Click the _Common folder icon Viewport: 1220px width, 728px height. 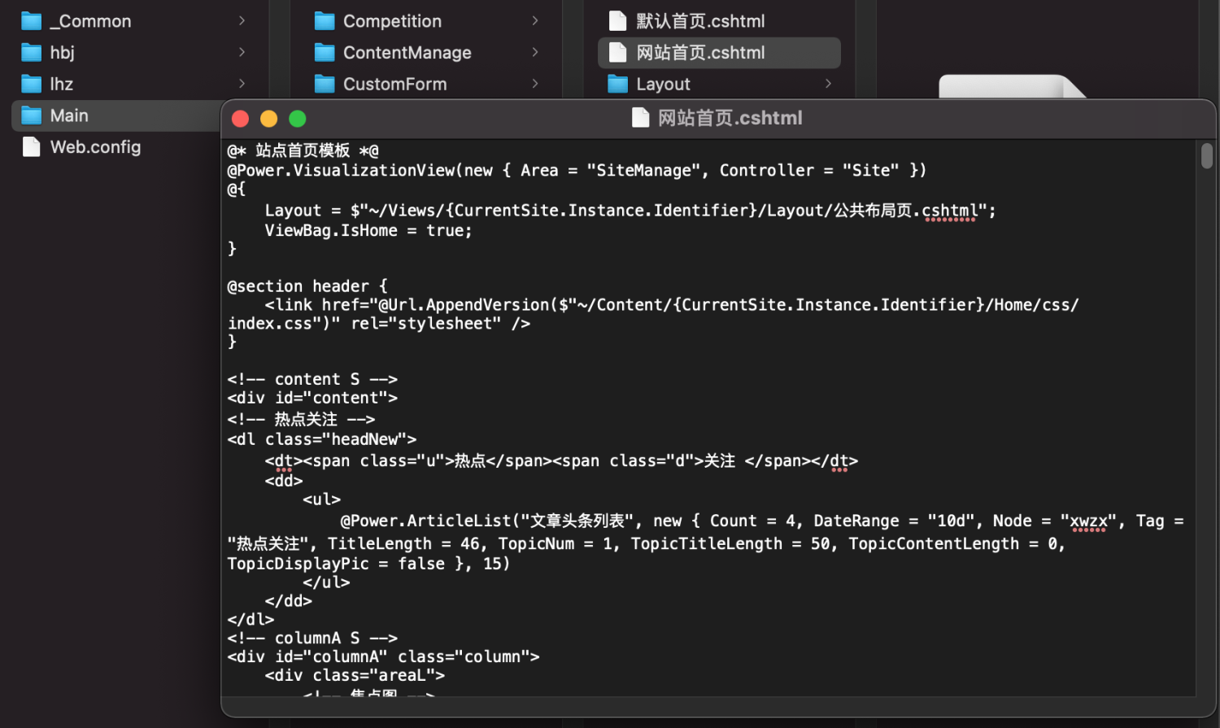(x=32, y=21)
